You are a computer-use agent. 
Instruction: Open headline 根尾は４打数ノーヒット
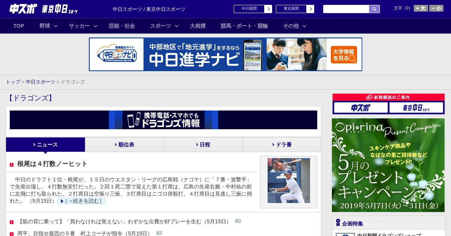pyautogui.click(x=52, y=164)
